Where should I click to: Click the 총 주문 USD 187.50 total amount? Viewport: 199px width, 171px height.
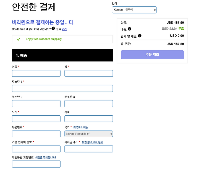175,44
